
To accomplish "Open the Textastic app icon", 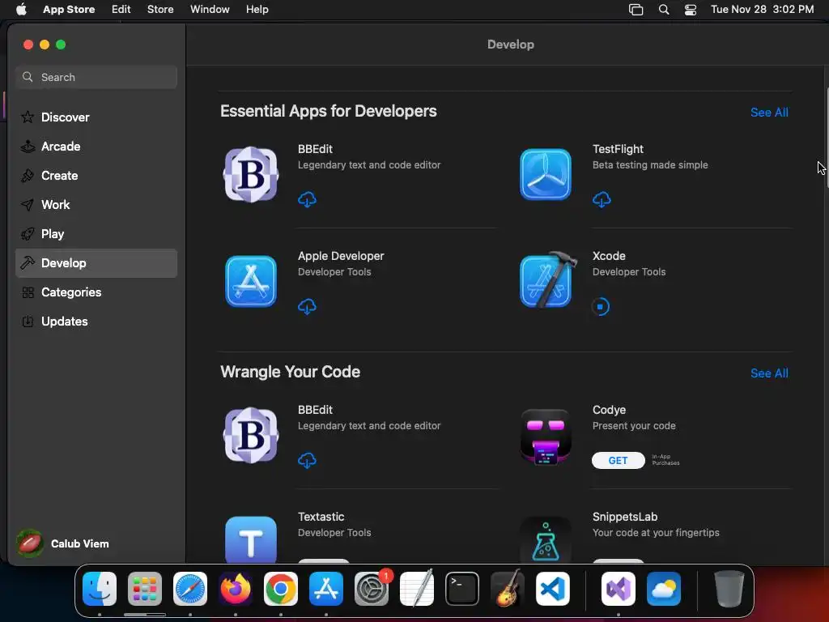I will point(251,539).
